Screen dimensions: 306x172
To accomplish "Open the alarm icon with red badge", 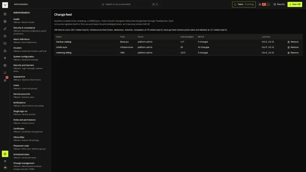I will pos(5,80).
